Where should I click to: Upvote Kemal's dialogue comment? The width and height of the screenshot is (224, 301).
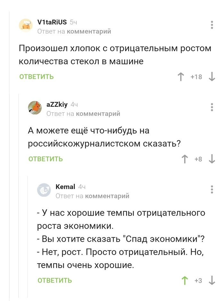[x=185, y=280]
